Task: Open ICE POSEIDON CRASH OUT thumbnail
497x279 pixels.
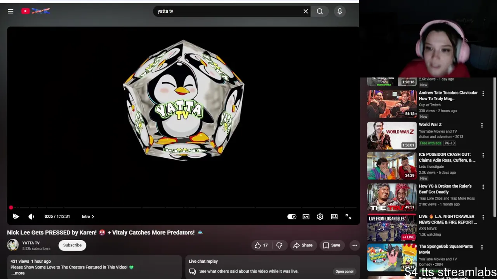Action: pyautogui.click(x=392, y=165)
